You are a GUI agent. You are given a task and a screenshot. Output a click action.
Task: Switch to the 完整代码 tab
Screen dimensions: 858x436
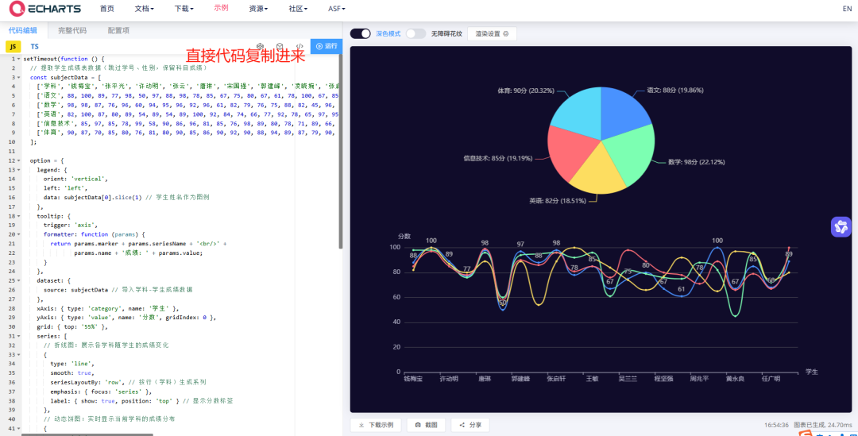[72, 30]
